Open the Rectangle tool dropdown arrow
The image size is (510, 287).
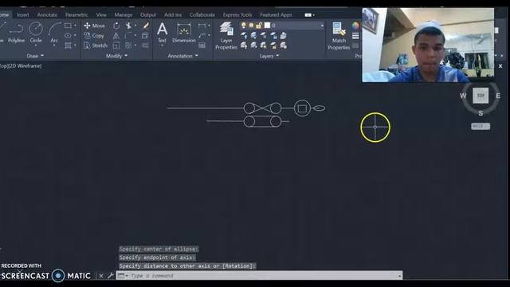75,26
